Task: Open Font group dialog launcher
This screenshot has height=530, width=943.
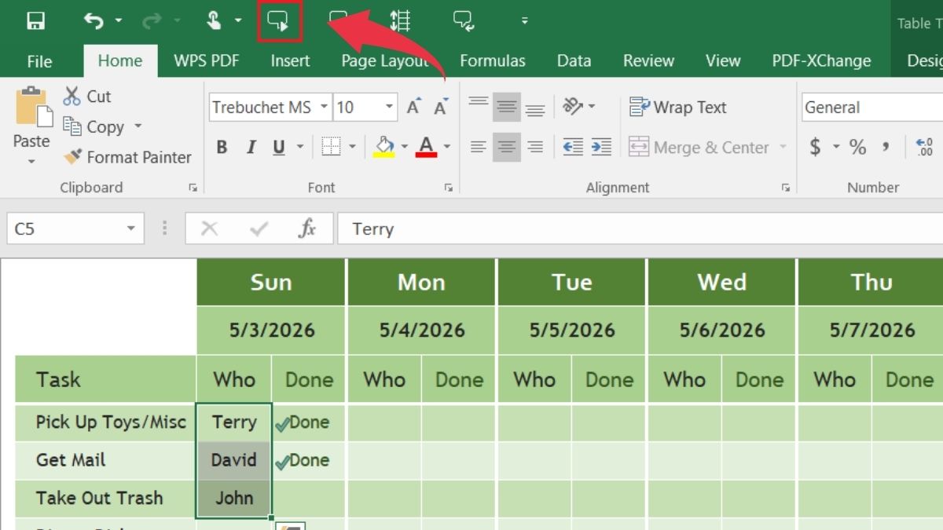Action: pyautogui.click(x=449, y=188)
